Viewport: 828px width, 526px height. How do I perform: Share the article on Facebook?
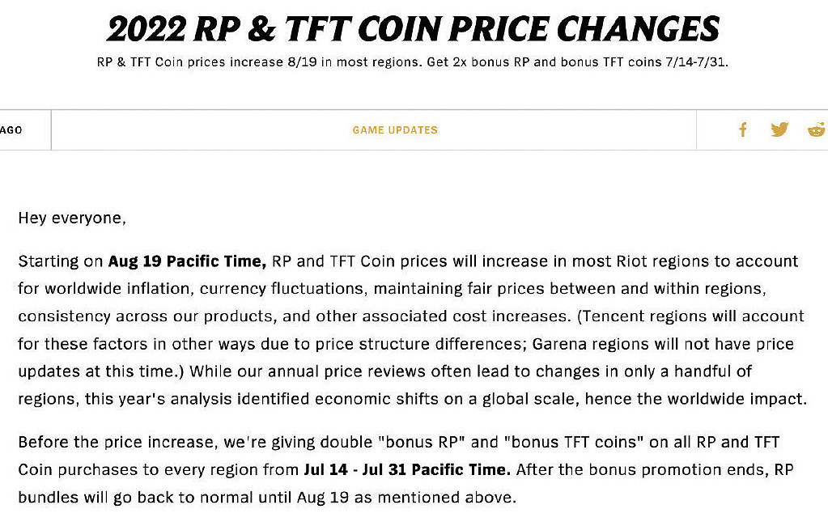742,129
